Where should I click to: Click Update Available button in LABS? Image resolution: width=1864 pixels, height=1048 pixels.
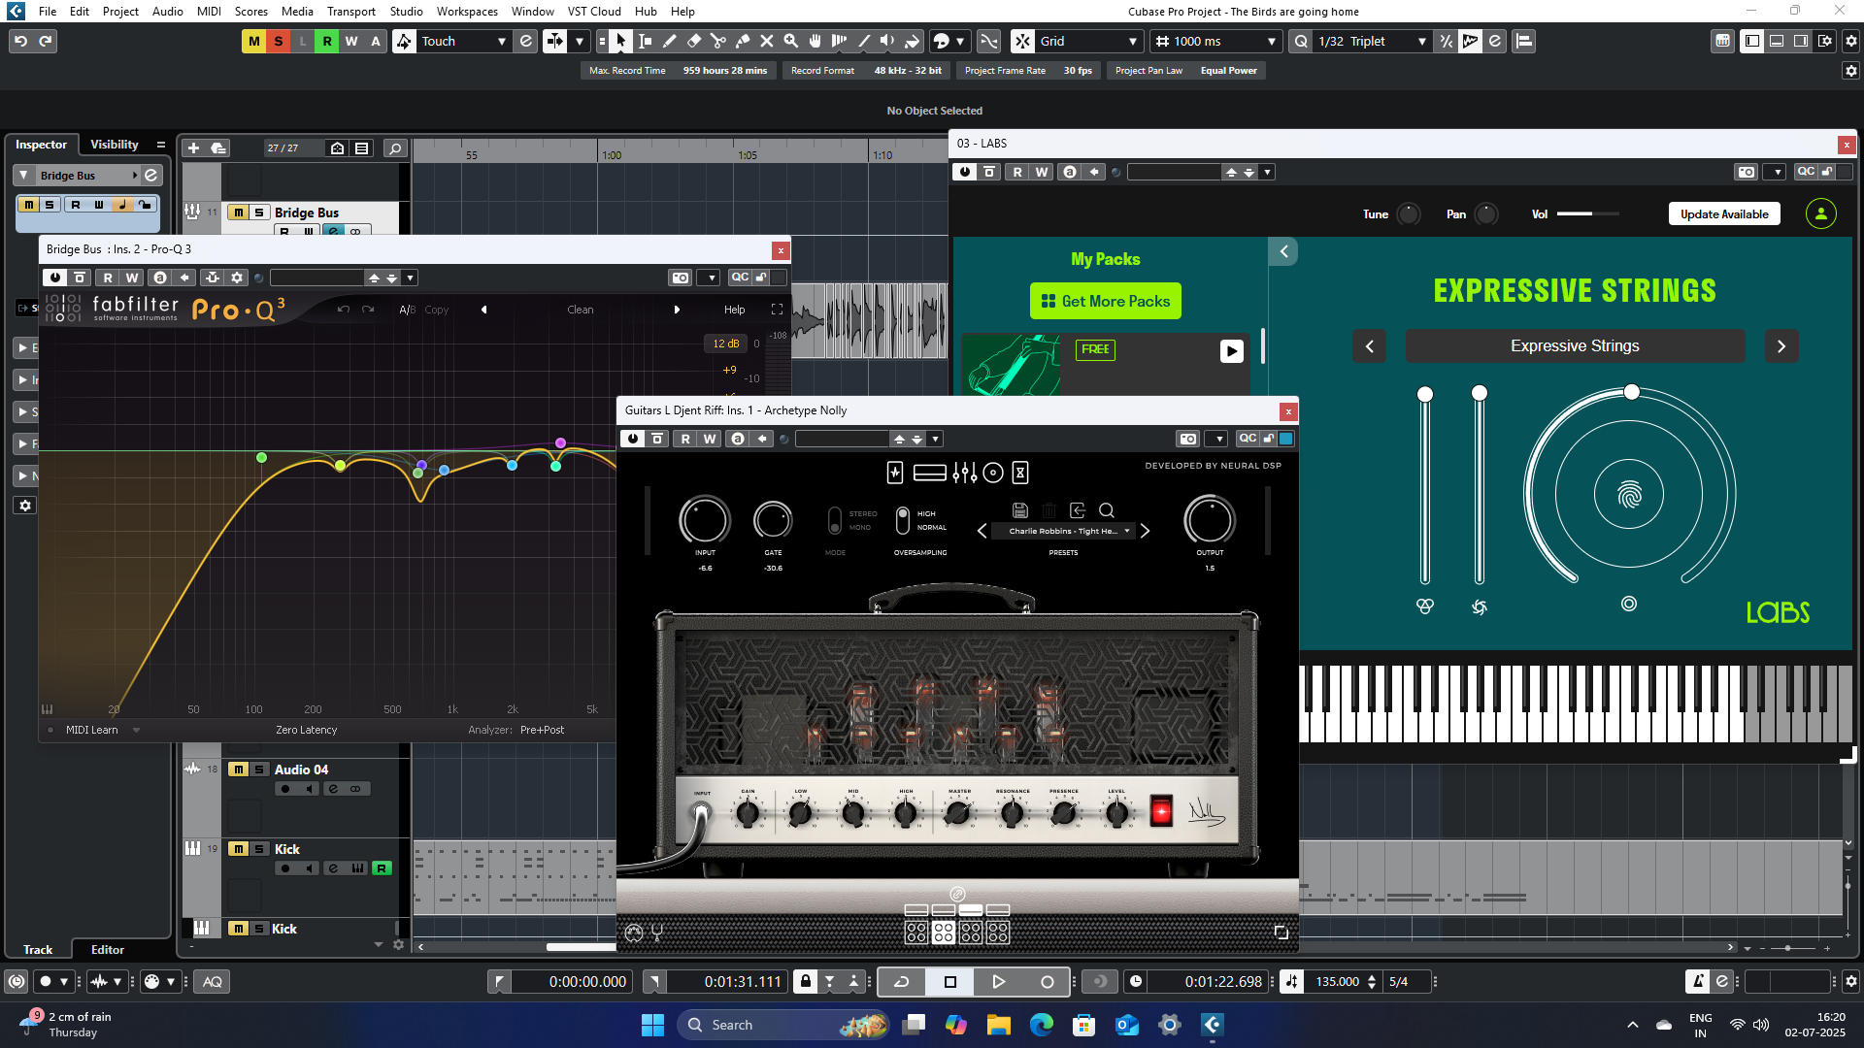point(1724,213)
